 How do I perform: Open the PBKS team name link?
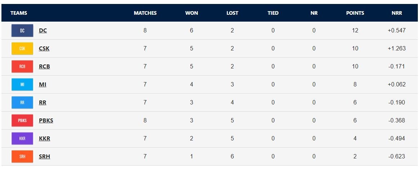46,121
